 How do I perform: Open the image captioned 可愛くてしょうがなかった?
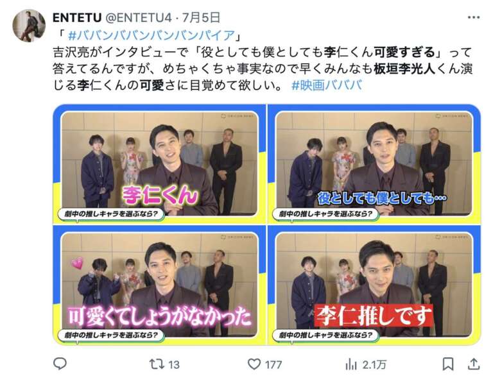(x=159, y=285)
